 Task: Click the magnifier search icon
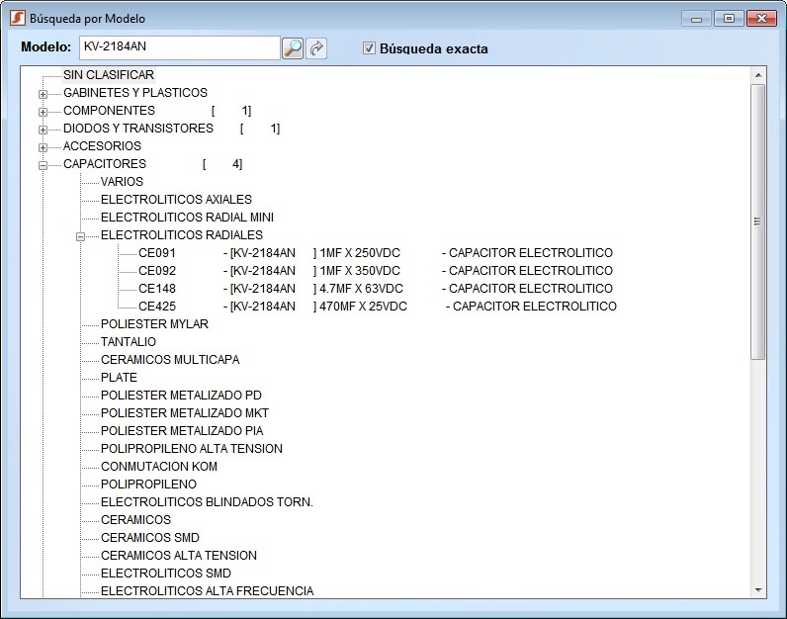pos(293,48)
